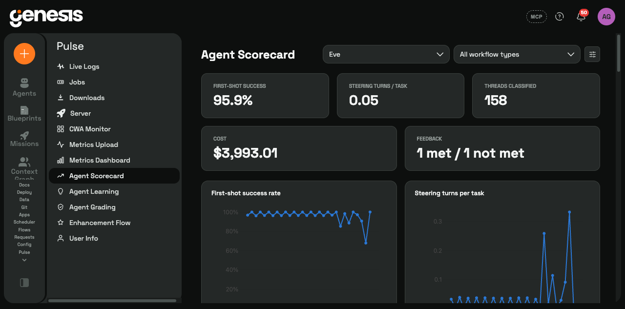The height and width of the screenshot is (309, 625).
Task: Open the Eve agent dropdown
Action: click(386, 54)
